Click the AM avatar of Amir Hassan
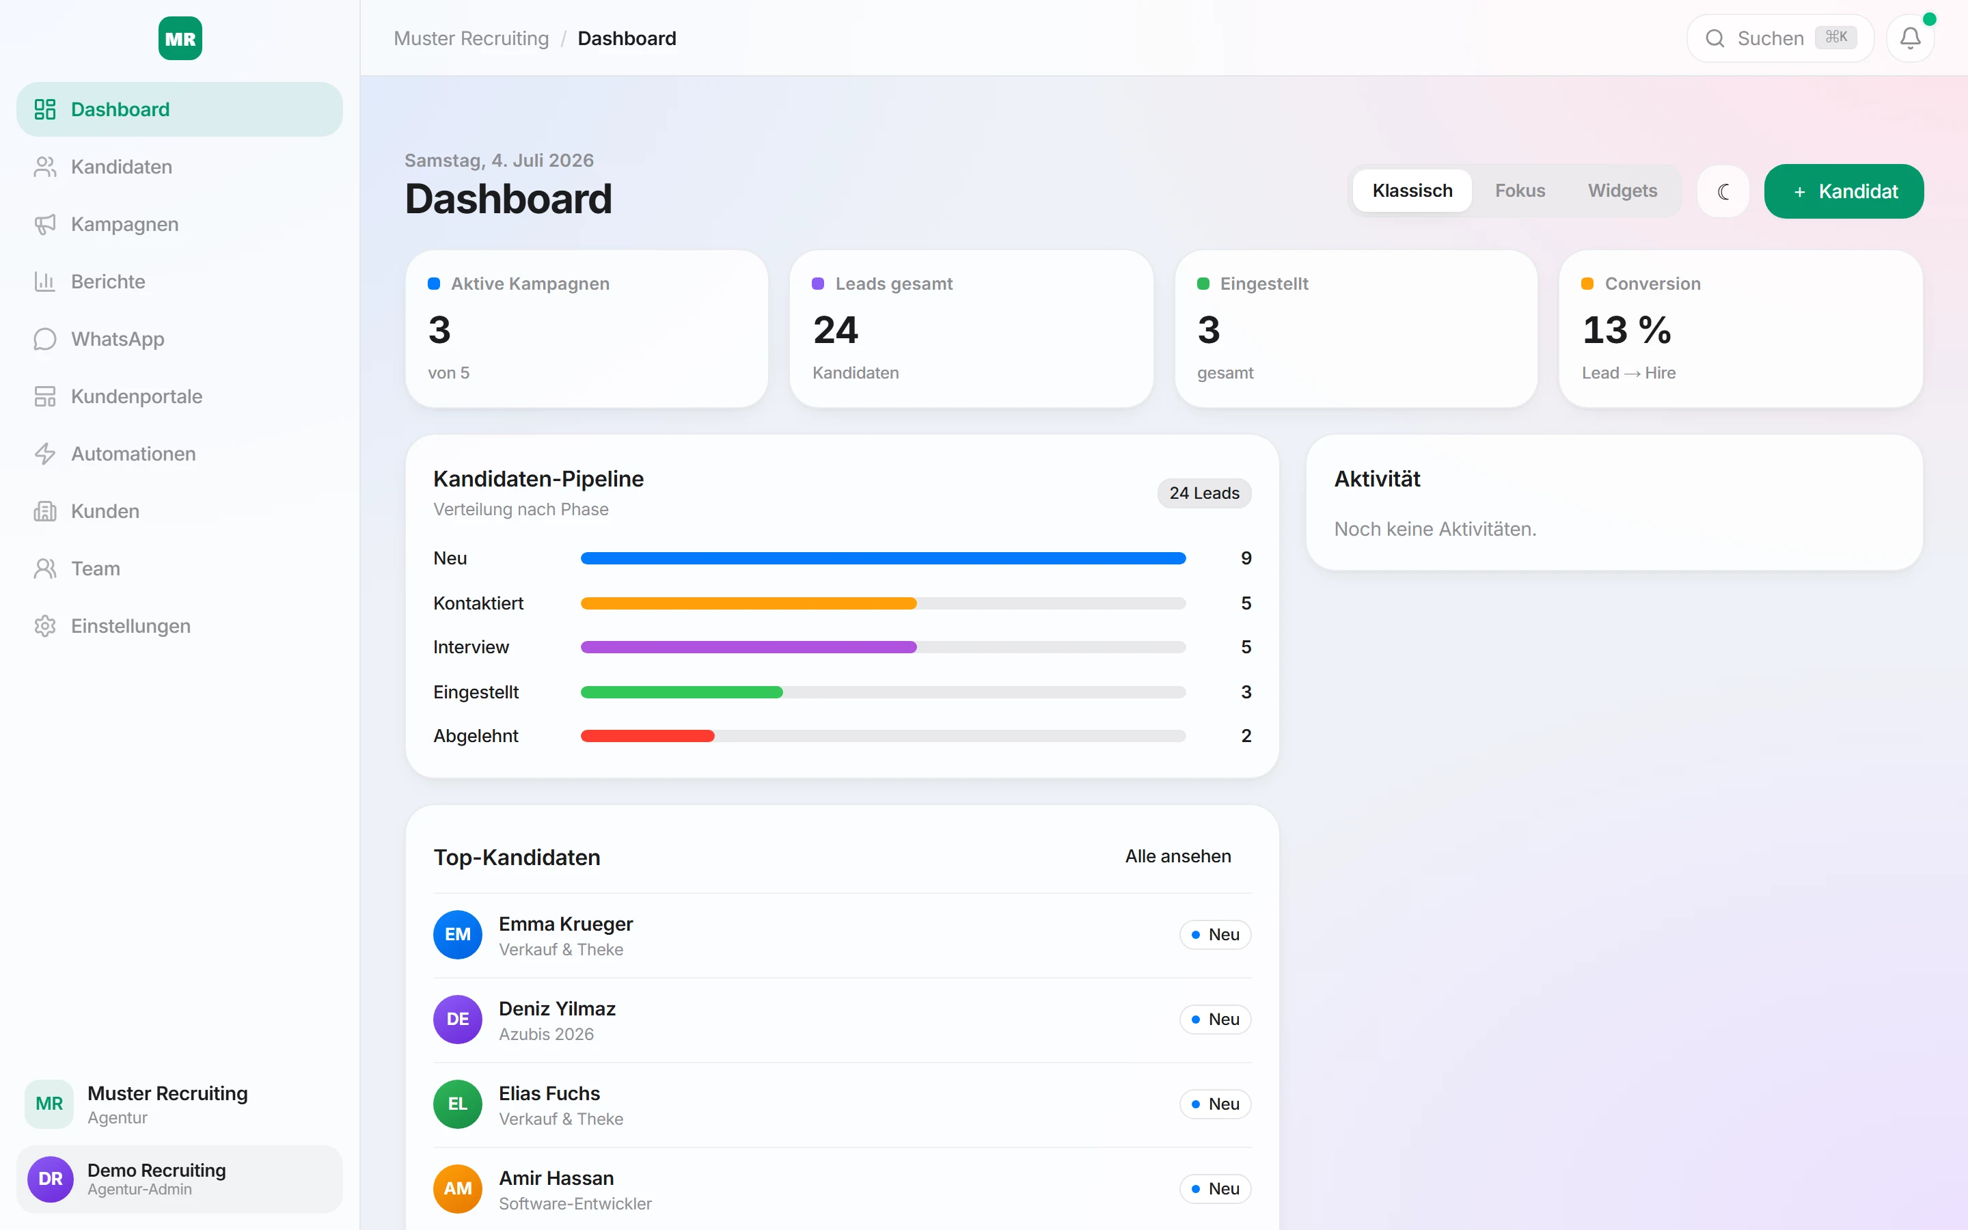This screenshot has height=1230, width=1968. 457,1188
